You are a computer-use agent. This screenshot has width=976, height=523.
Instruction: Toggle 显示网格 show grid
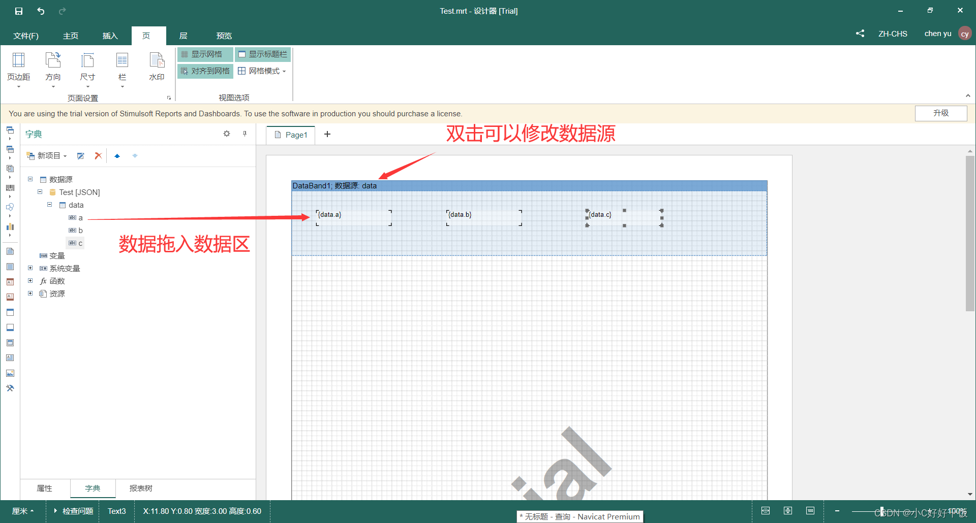[x=205, y=54]
